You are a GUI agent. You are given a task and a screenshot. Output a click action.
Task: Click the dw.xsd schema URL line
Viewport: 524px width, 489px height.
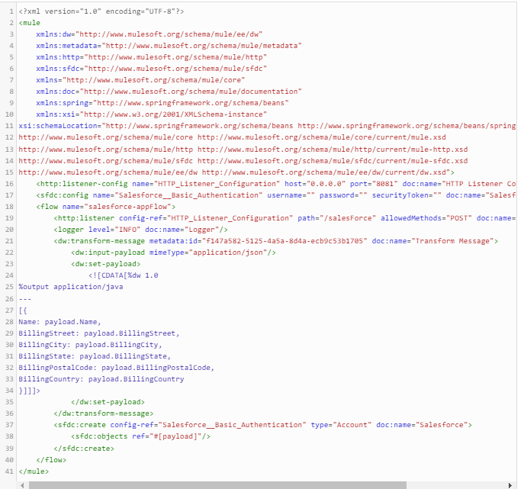(236, 172)
